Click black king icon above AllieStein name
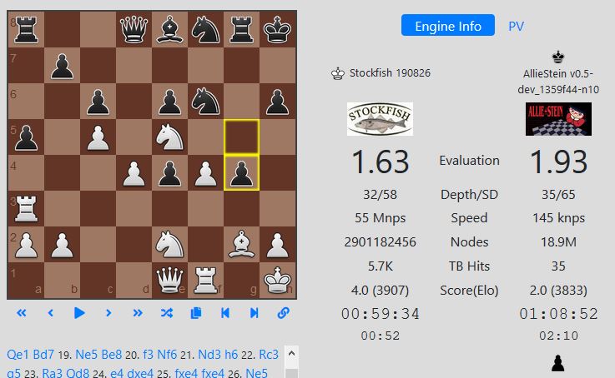The image size is (615, 378). coord(558,57)
